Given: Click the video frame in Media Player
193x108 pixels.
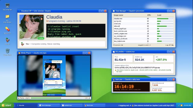Looking at the screenshot, I should [x=54, y=76].
